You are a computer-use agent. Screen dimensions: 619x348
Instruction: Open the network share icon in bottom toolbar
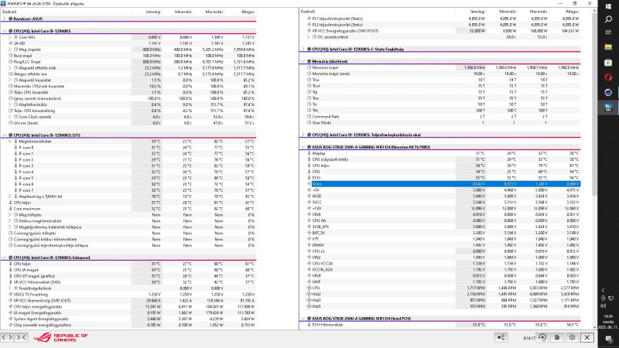click(501, 337)
